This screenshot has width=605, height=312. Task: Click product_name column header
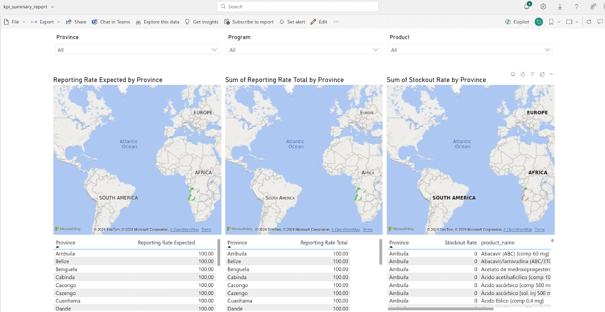[498, 242]
